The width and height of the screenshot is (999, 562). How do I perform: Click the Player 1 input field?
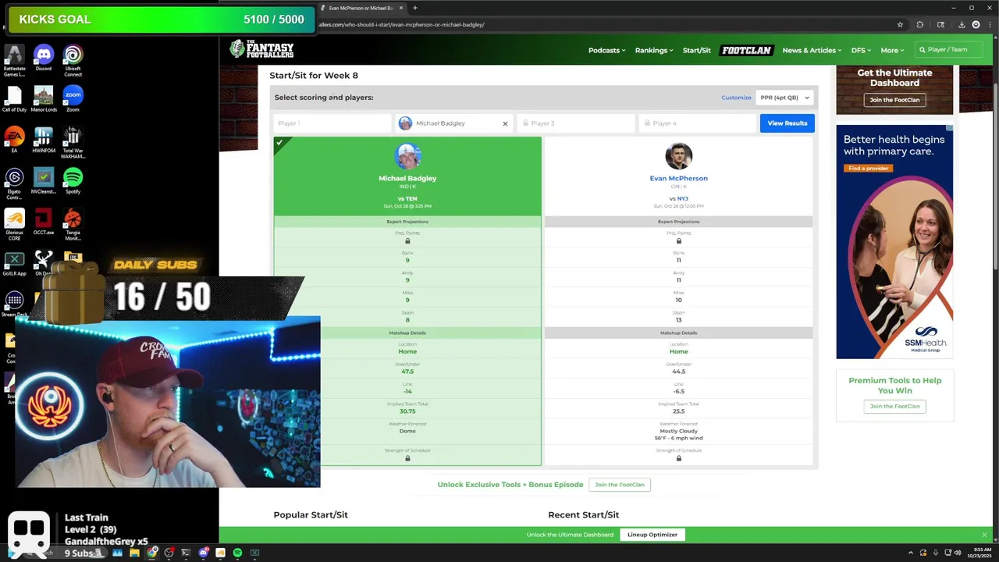click(332, 123)
